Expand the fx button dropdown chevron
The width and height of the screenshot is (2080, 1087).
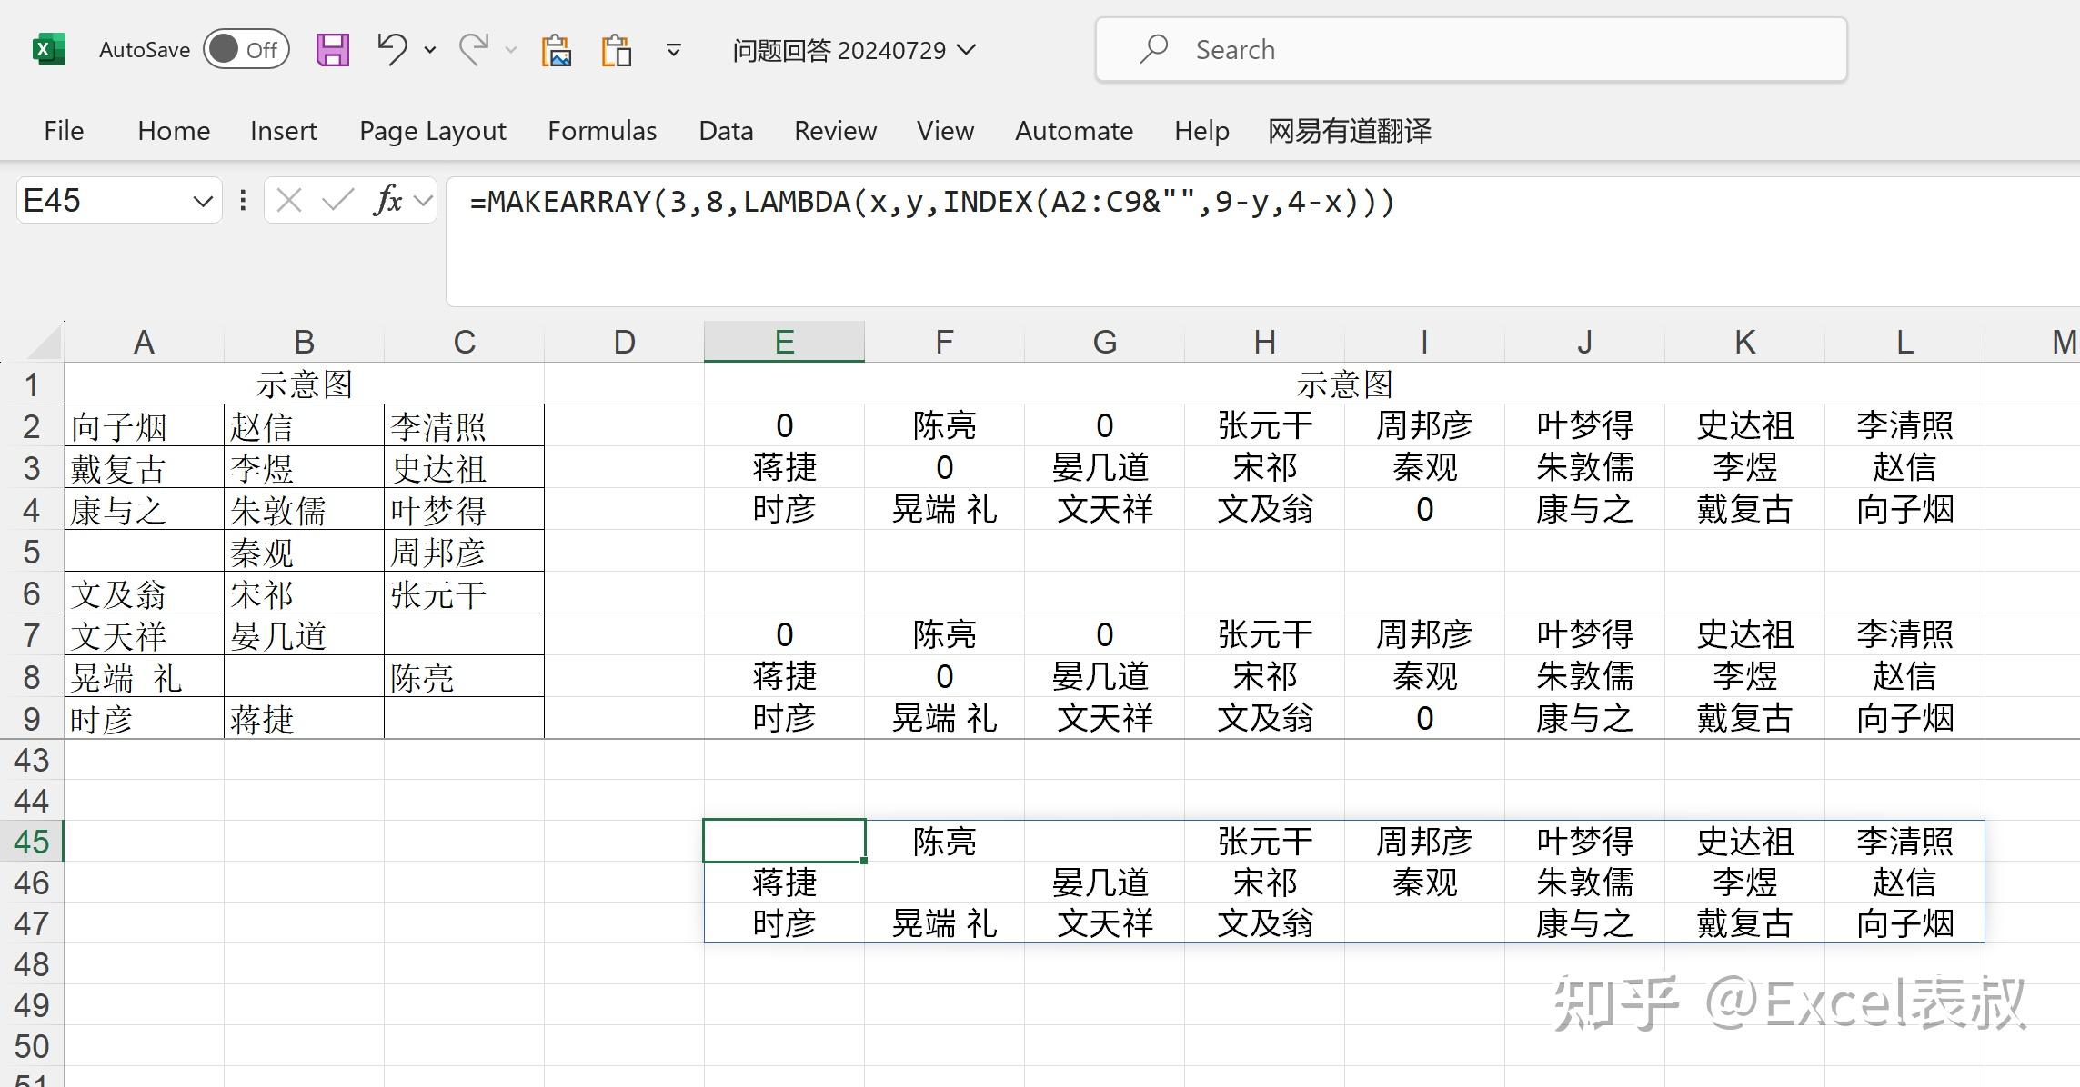(423, 201)
